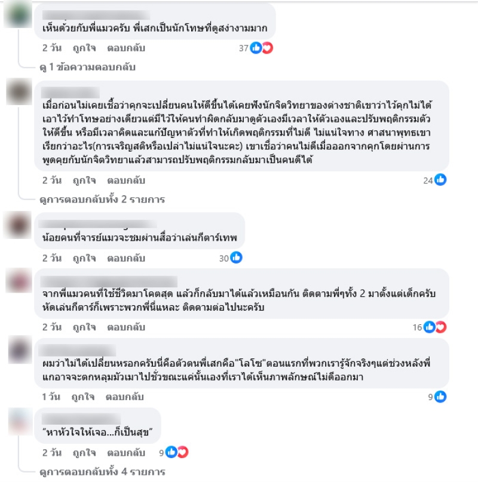
Task: Expand "ดู 1 ข้อความตอบกลับ" replies
Action: [88, 67]
